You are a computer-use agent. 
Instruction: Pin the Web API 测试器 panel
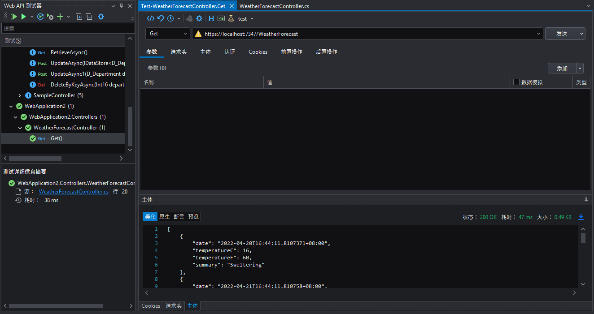pyautogui.click(x=121, y=6)
